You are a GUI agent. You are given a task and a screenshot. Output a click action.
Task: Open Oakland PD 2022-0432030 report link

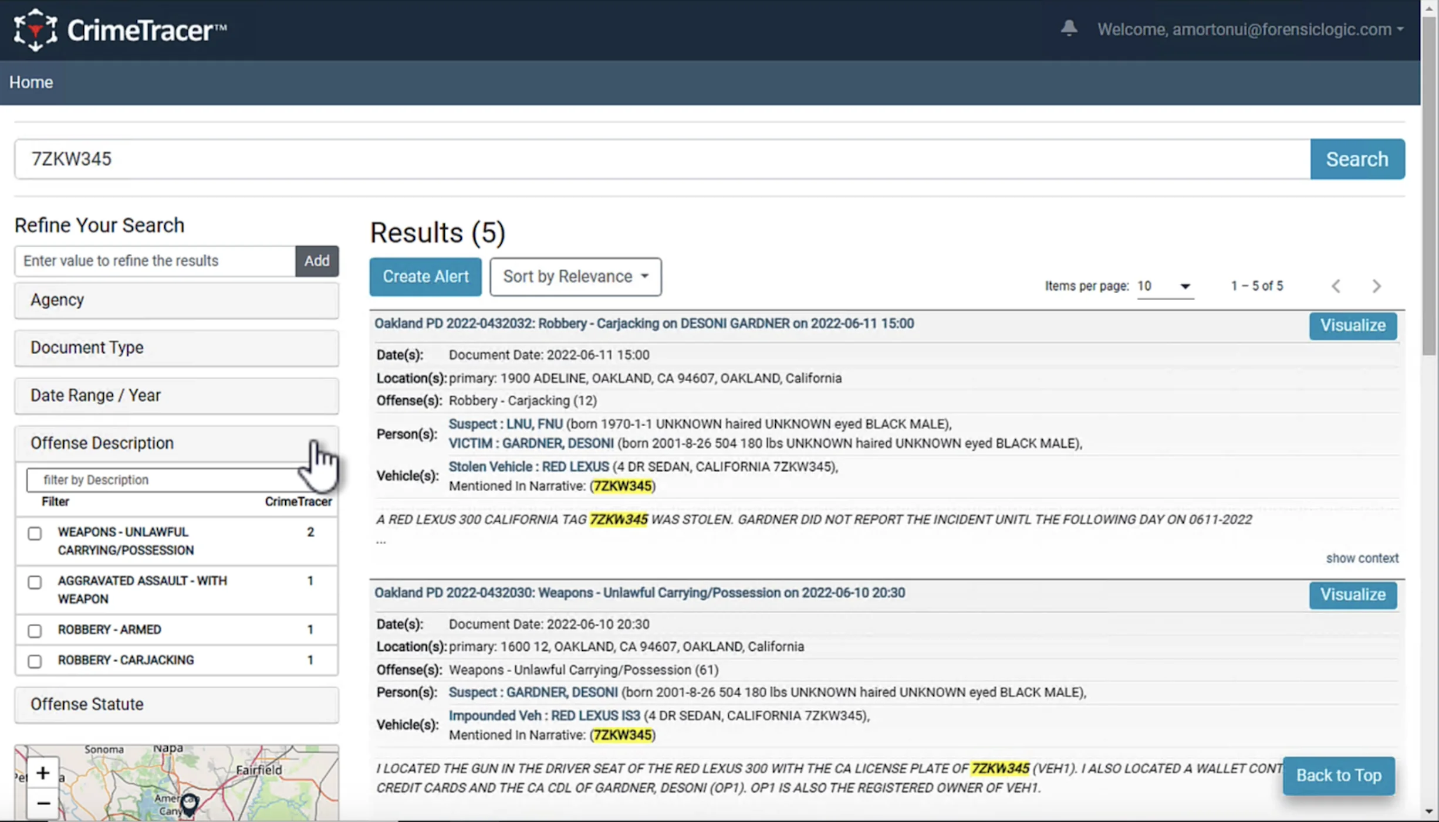pos(640,593)
